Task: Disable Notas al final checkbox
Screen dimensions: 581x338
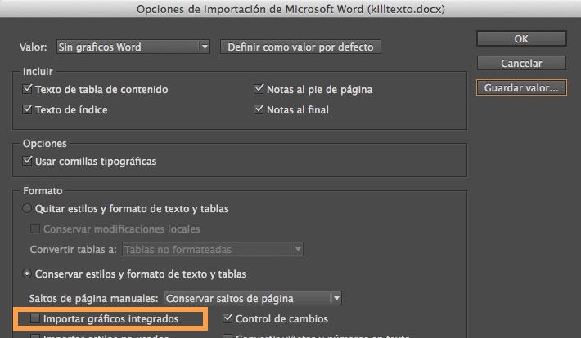Action: click(259, 109)
